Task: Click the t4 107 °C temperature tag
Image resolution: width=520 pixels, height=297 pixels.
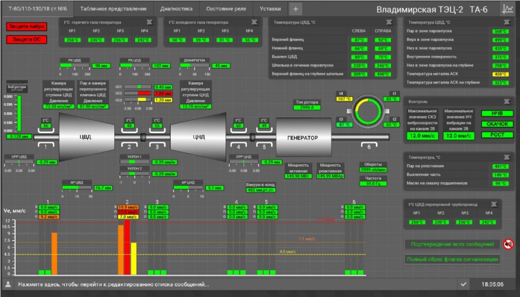Action: [345, 99]
